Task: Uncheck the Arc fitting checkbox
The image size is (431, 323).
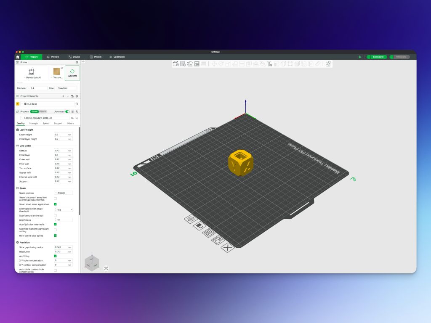Action: pos(55,256)
